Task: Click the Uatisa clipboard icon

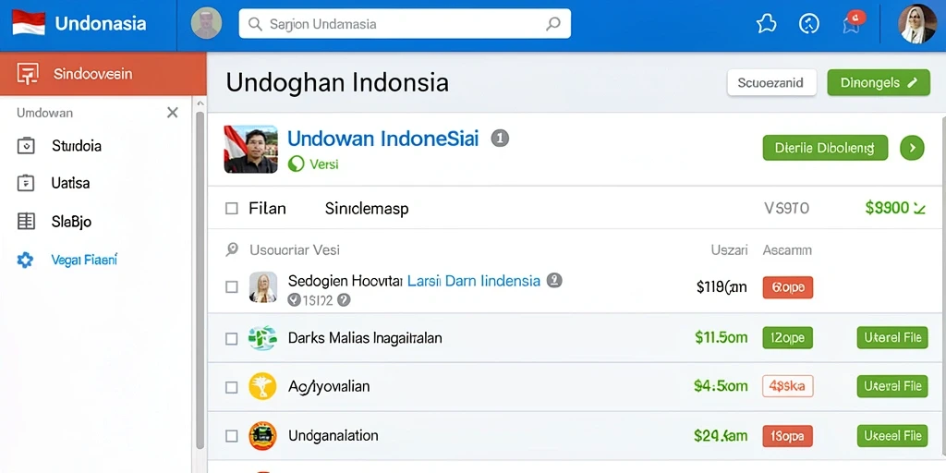Action: (25, 183)
